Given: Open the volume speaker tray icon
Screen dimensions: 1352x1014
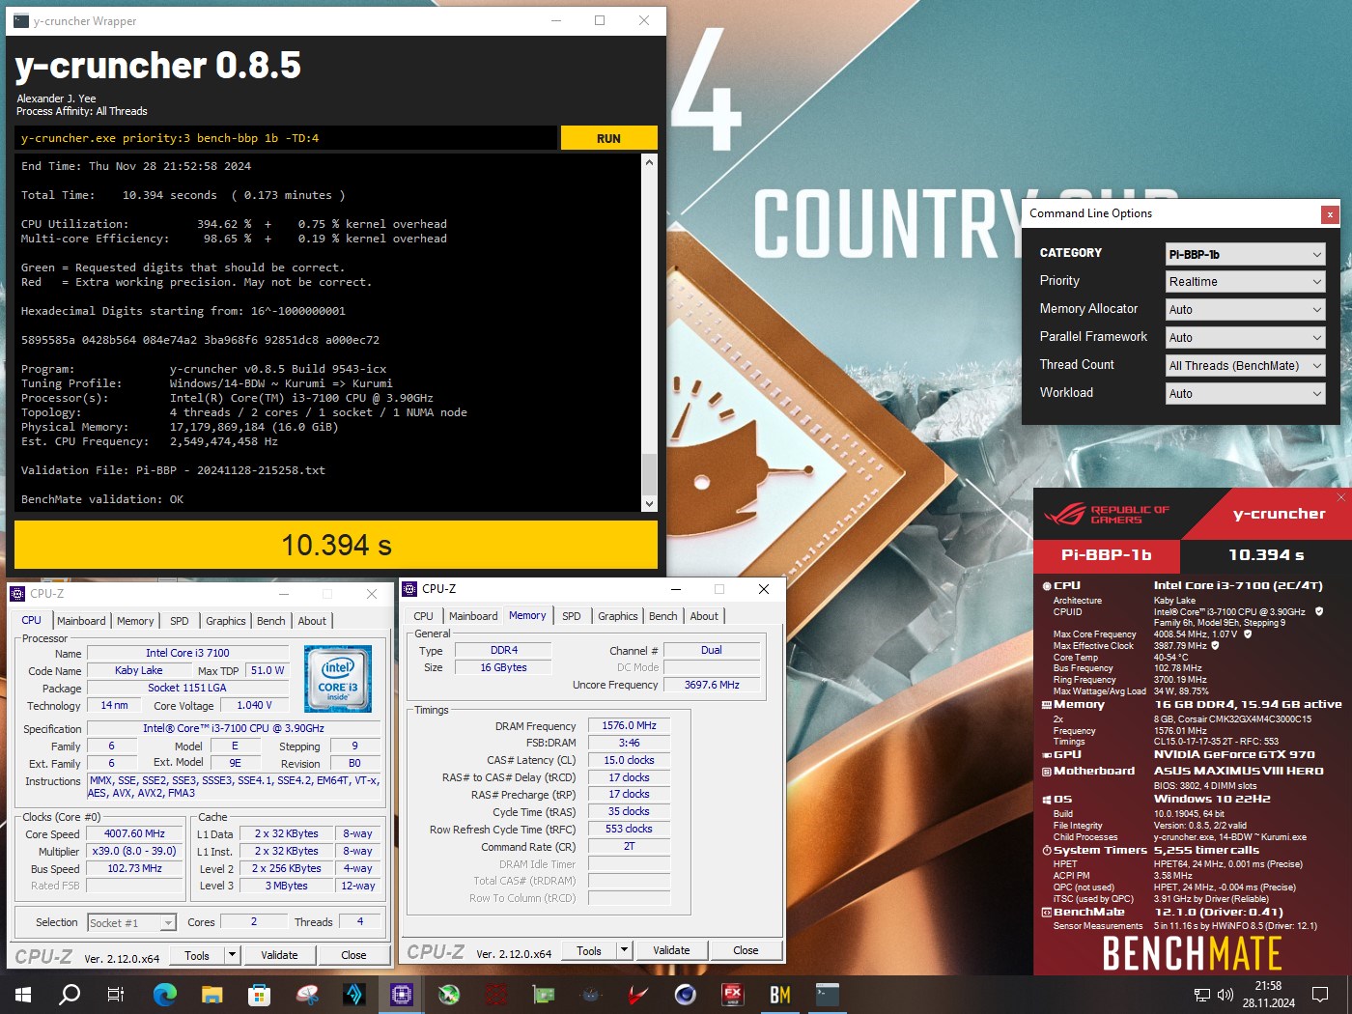Looking at the screenshot, I should tap(1225, 995).
